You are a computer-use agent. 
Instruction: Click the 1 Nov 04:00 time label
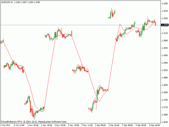point(33,125)
